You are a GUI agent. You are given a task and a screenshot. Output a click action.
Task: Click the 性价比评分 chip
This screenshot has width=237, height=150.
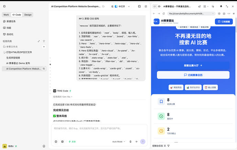[193, 87]
